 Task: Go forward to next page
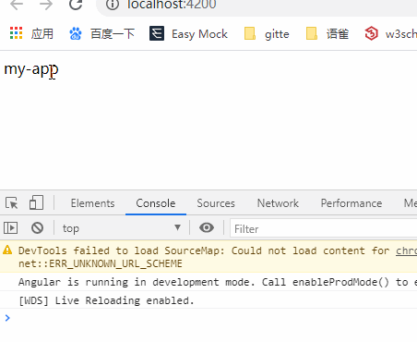tap(46, 5)
